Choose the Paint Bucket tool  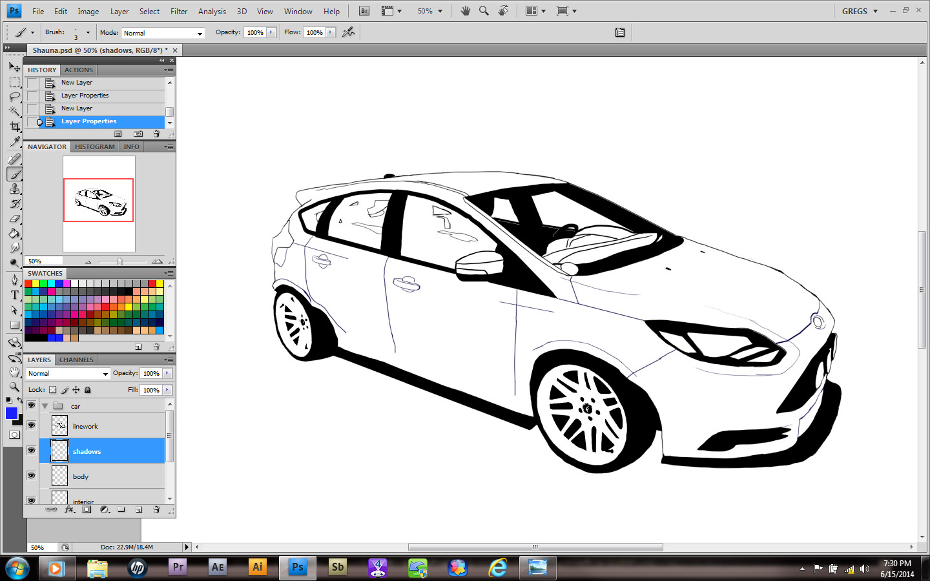tap(14, 234)
